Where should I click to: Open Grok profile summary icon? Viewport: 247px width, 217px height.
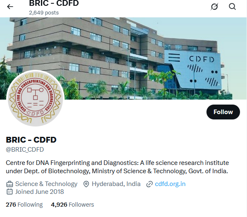[x=214, y=7]
